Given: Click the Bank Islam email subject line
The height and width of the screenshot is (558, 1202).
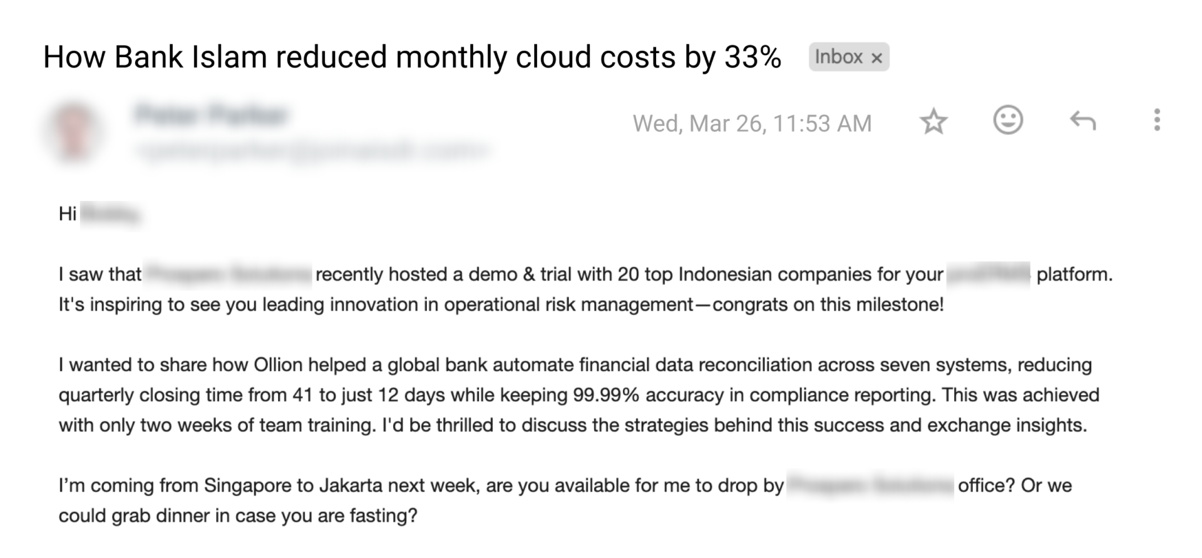Looking at the screenshot, I should click(x=412, y=58).
